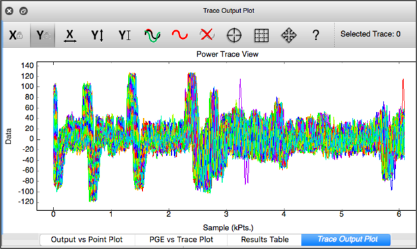Select the Y-axis range arrows tool

(98, 36)
